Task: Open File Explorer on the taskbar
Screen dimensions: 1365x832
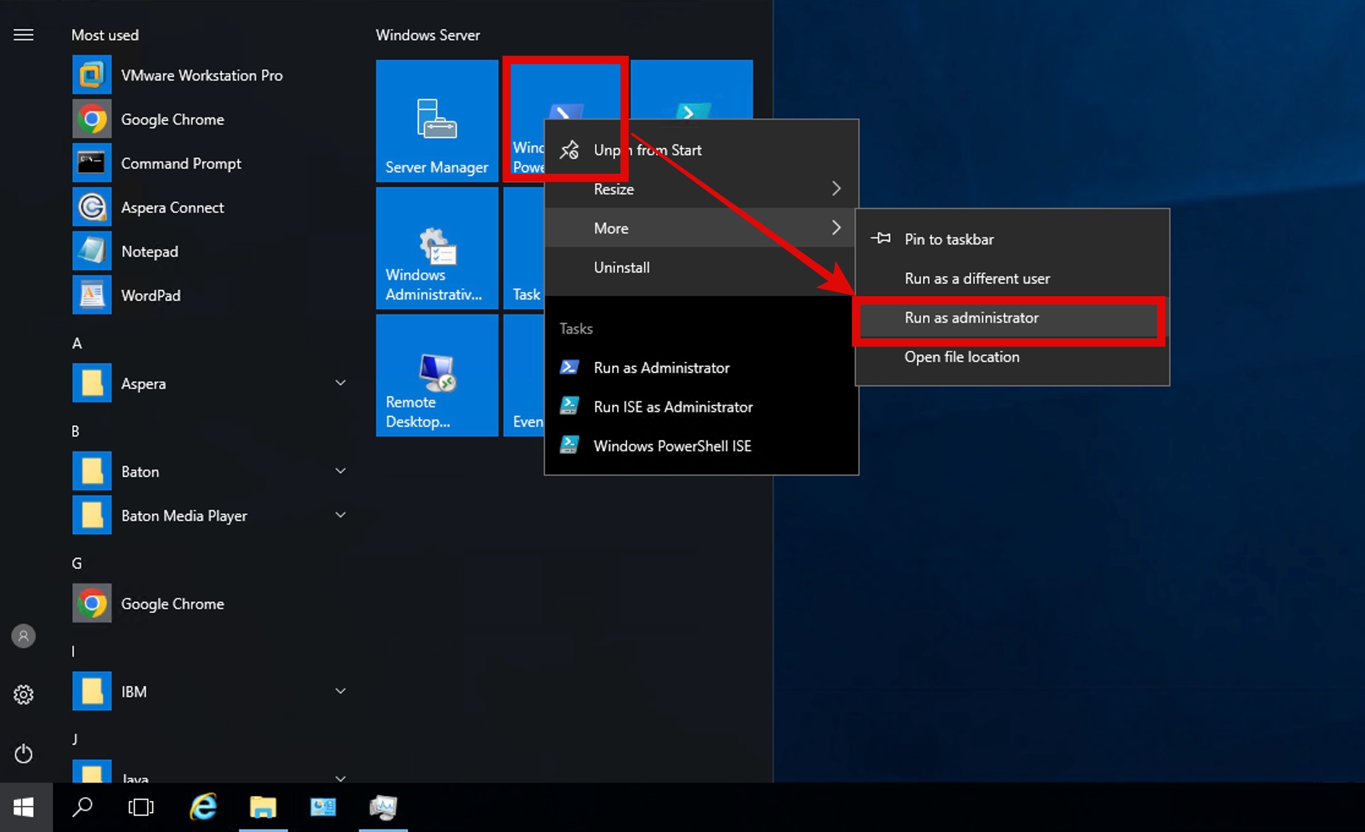Action: click(x=263, y=808)
